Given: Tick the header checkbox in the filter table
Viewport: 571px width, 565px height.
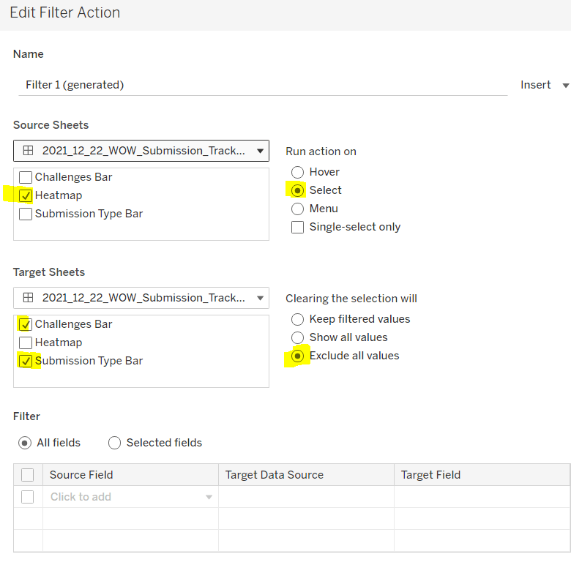Looking at the screenshot, I should [x=28, y=475].
